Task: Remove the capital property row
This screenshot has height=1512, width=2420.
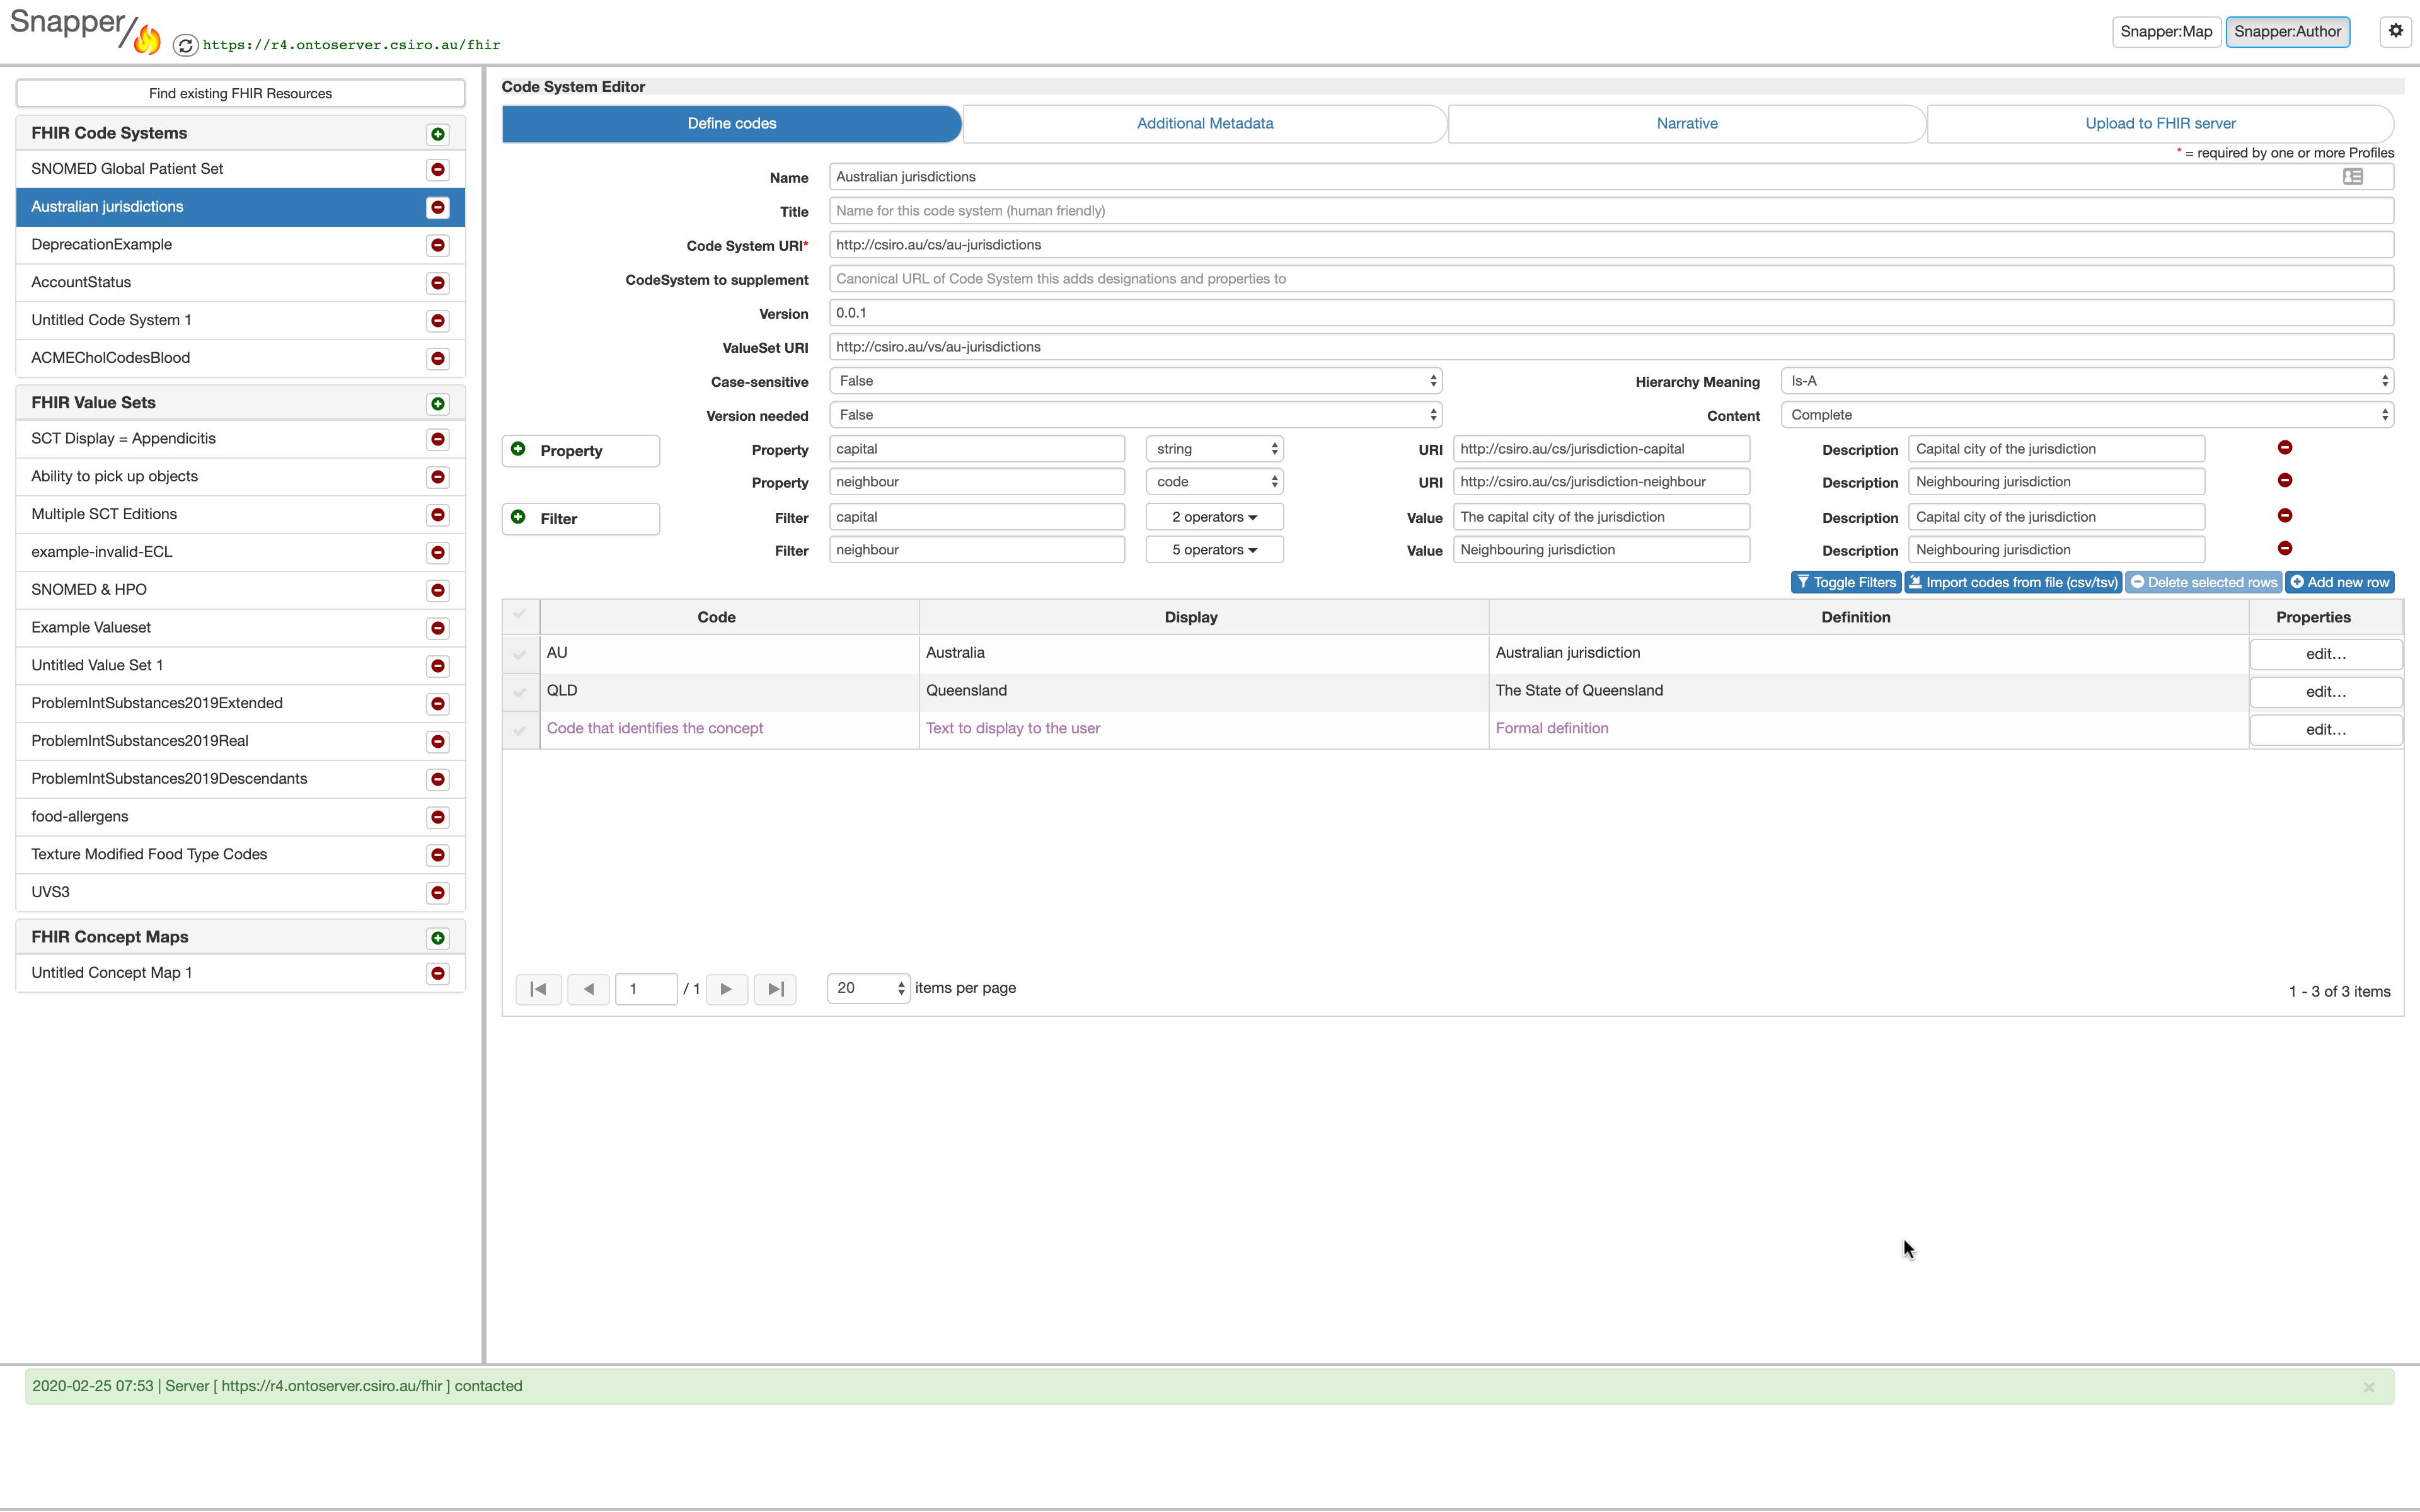Action: pyautogui.click(x=2284, y=448)
